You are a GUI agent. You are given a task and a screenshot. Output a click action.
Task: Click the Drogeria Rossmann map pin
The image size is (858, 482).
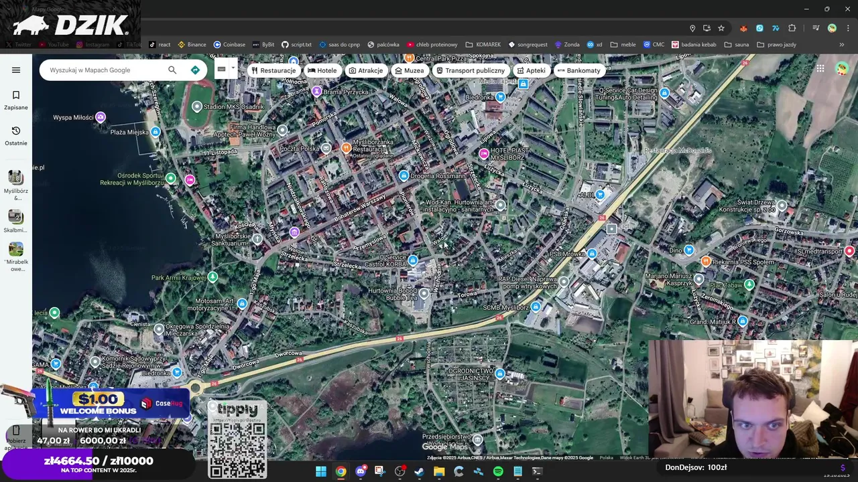coord(404,175)
